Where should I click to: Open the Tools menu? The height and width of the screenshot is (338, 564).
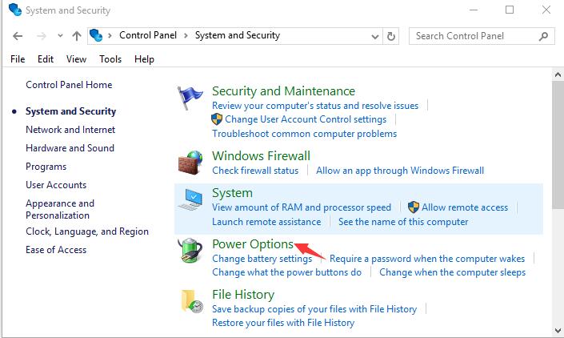pyautogui.click(x=110, y=59)
